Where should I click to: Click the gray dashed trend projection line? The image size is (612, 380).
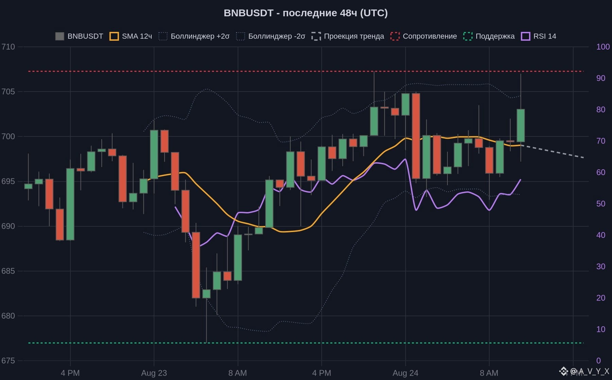(552, 152)
